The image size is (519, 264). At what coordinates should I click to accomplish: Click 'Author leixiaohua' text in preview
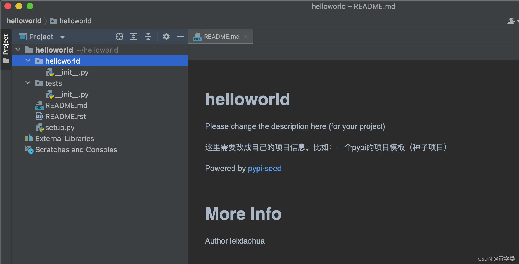[235, 241]
